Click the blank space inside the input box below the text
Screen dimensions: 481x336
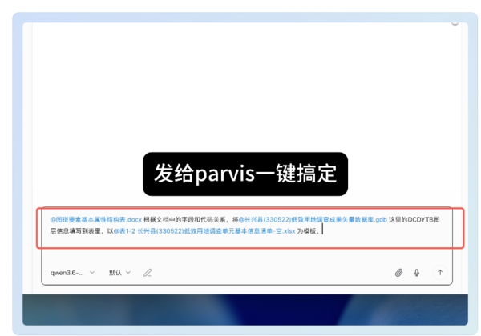(247, 251)
